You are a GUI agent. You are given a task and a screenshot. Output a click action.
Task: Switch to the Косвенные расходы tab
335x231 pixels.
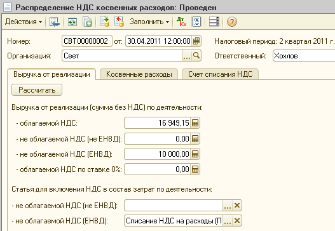[139, 74]
